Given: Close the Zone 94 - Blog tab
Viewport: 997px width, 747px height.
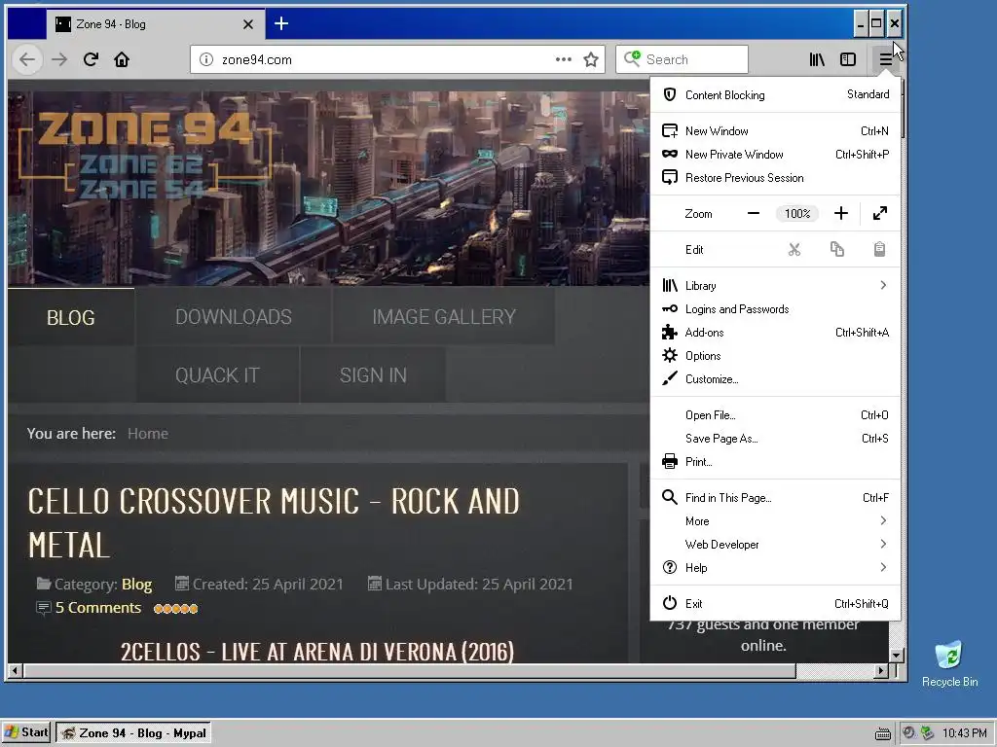Looking at the screenshot, I should point(248,24).
